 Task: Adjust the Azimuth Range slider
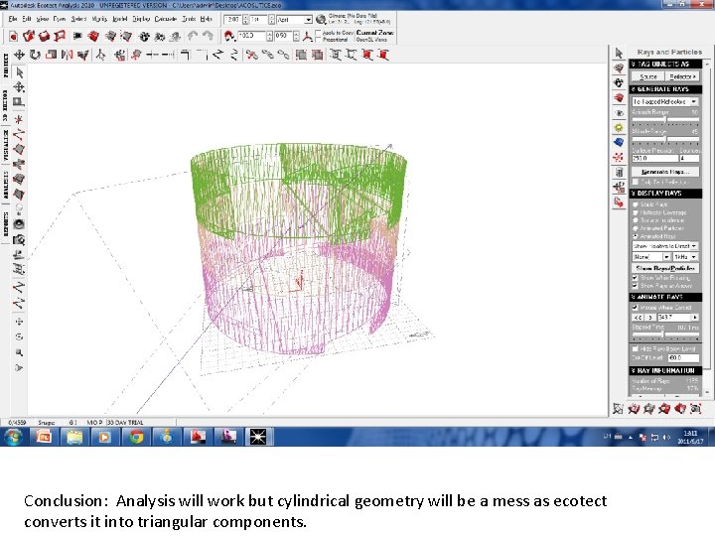tap(665, 120)
